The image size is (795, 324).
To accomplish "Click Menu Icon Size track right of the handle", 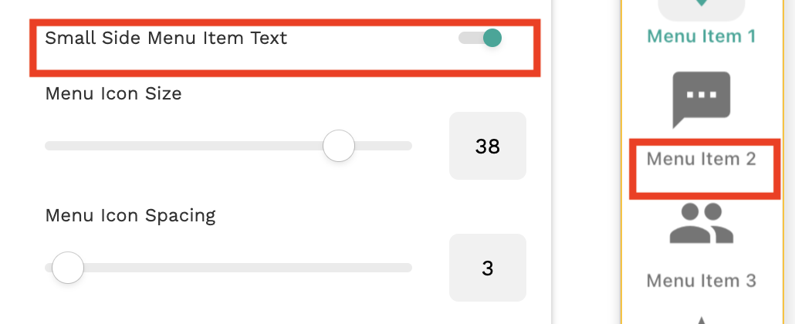I will pos(384,146).
